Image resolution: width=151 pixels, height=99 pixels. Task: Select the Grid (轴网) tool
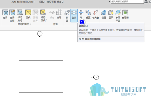[x=59, y=14]
